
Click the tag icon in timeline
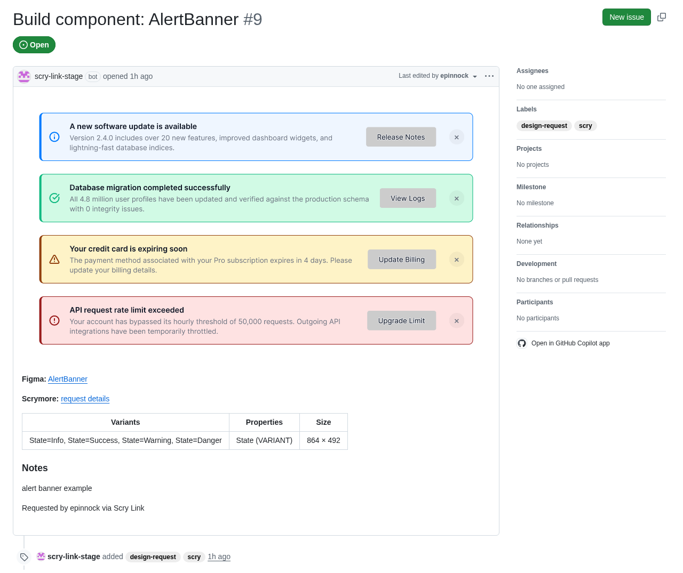pos(24,557)
